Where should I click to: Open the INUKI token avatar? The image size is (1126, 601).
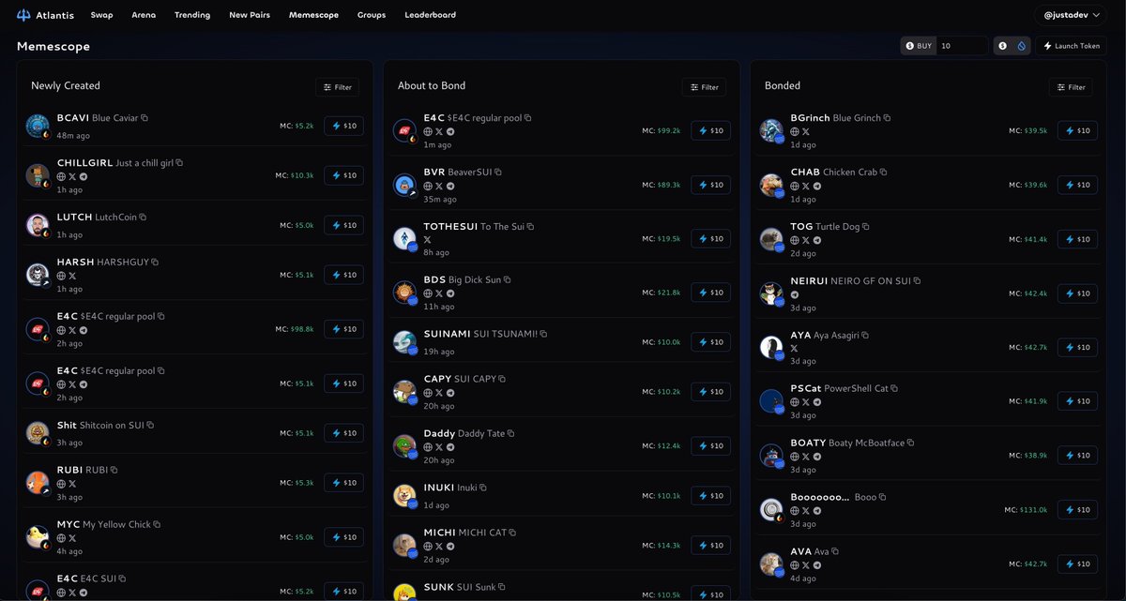click(404, 494)
